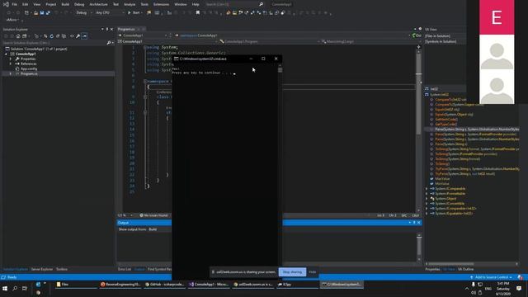Click the console window scrollbar thumb

coord(280,70)
